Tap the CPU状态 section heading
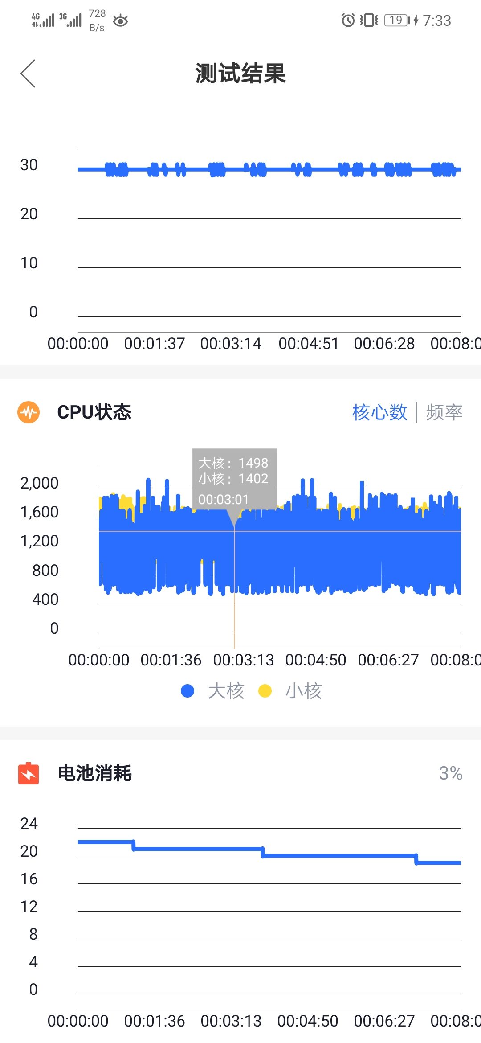The image size is (481, 1043). pos(94,412)
